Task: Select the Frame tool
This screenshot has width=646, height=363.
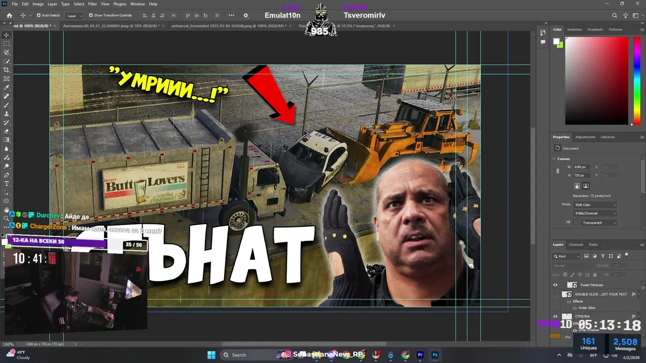Action: [x=7, y=79]
